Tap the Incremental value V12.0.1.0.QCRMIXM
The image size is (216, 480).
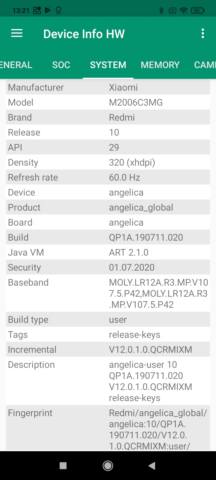[150, 349]
